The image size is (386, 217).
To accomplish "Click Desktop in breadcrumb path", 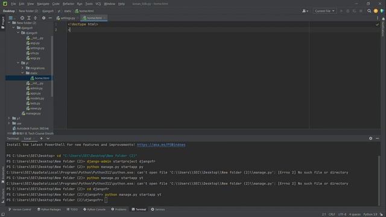I will pyautogui.click(x=8, y=11).
